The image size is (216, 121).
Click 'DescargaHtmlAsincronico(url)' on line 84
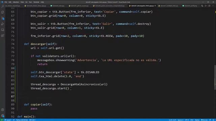pos(84,84)
